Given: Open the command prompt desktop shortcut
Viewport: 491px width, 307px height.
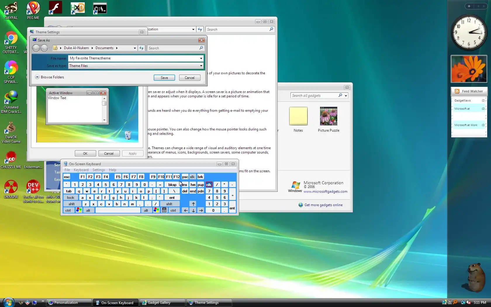Looking at the screenshot, I should tap(100, 8).
